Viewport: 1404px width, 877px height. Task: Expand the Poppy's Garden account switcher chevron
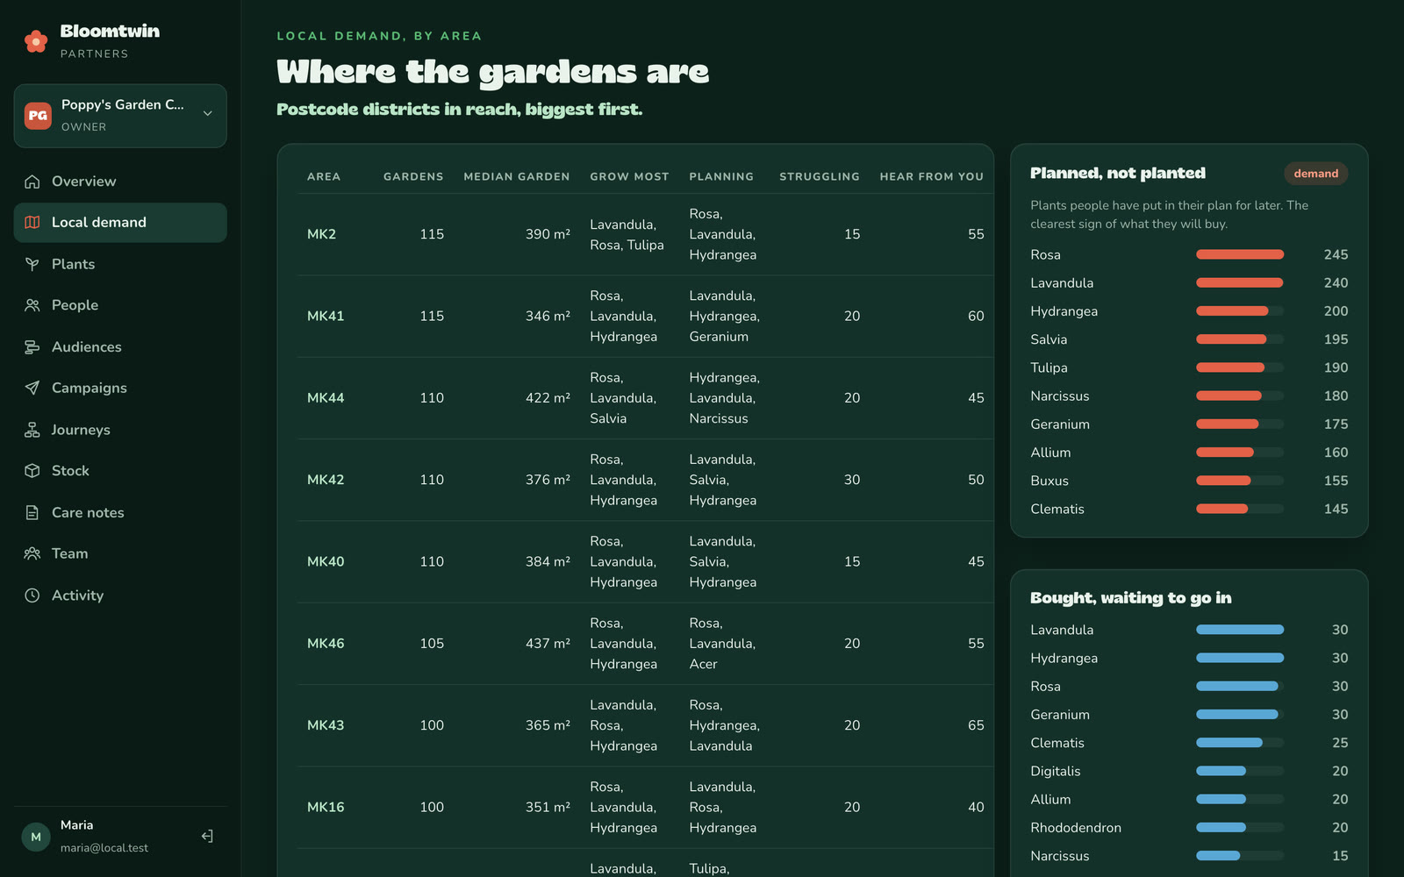click(208, 114)
